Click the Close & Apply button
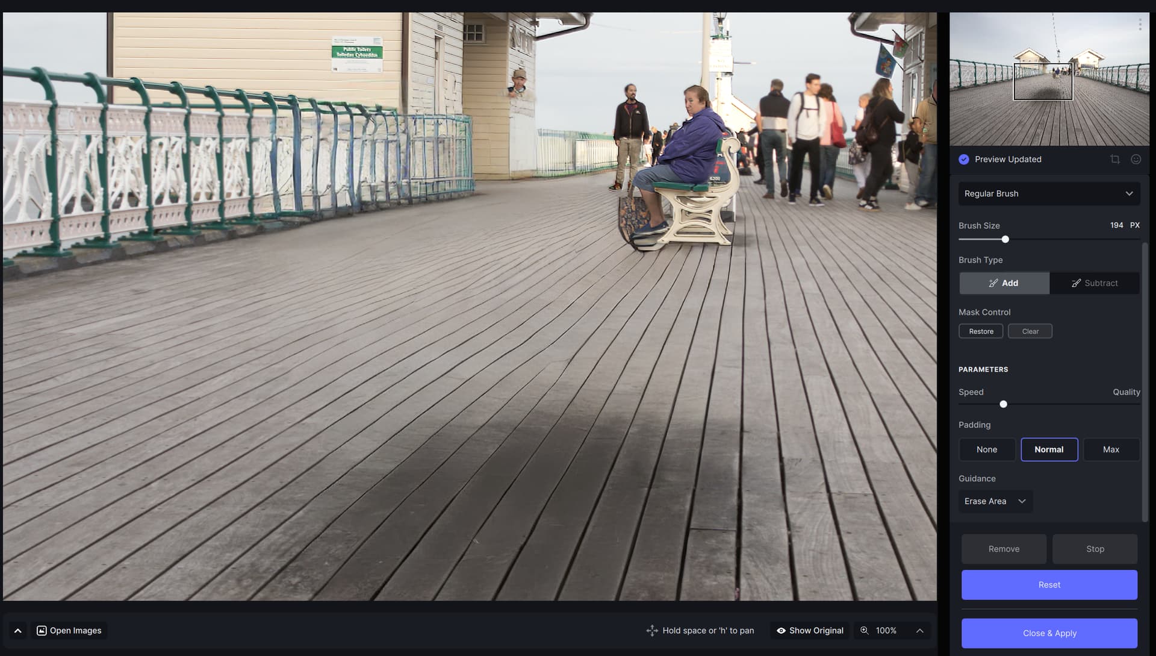Screen dimensions: 1156x656 (x=1049, y=633)
